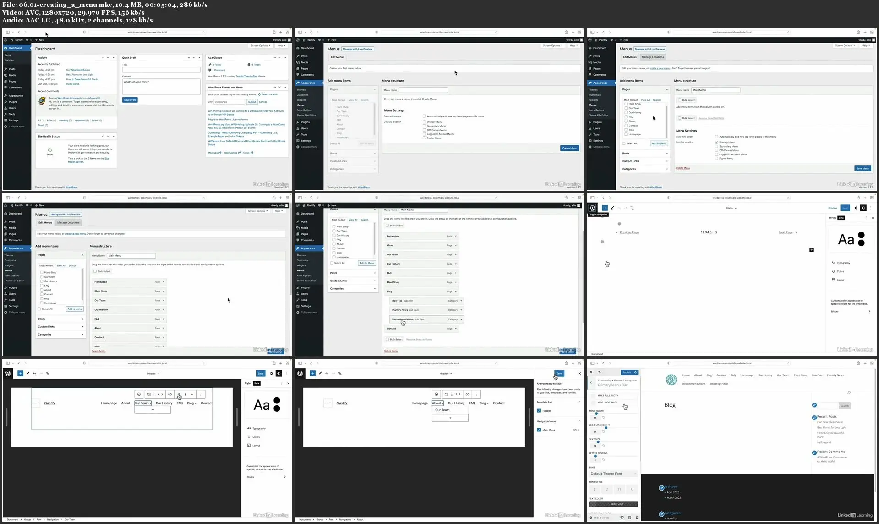Check the Secondary Menu box in the empty Main Menu frame
879x524 pixels.
(717, 147)
